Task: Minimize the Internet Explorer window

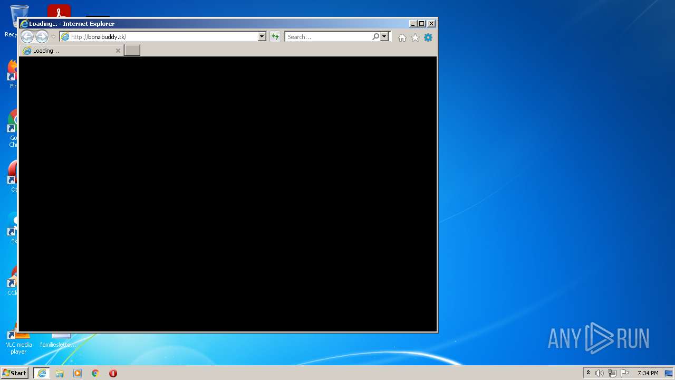Action: click(x=413, y=23)
